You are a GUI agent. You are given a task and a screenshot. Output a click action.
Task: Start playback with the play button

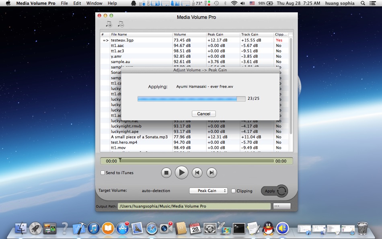click(181, 173)
